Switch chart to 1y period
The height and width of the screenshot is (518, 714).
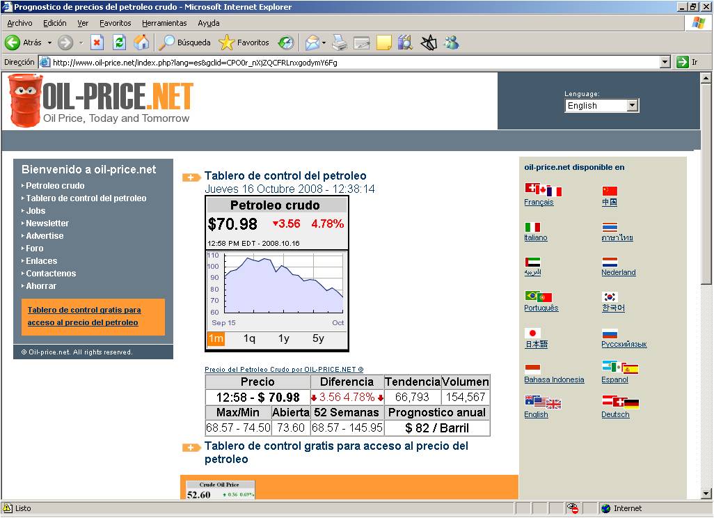coord(283,339)
